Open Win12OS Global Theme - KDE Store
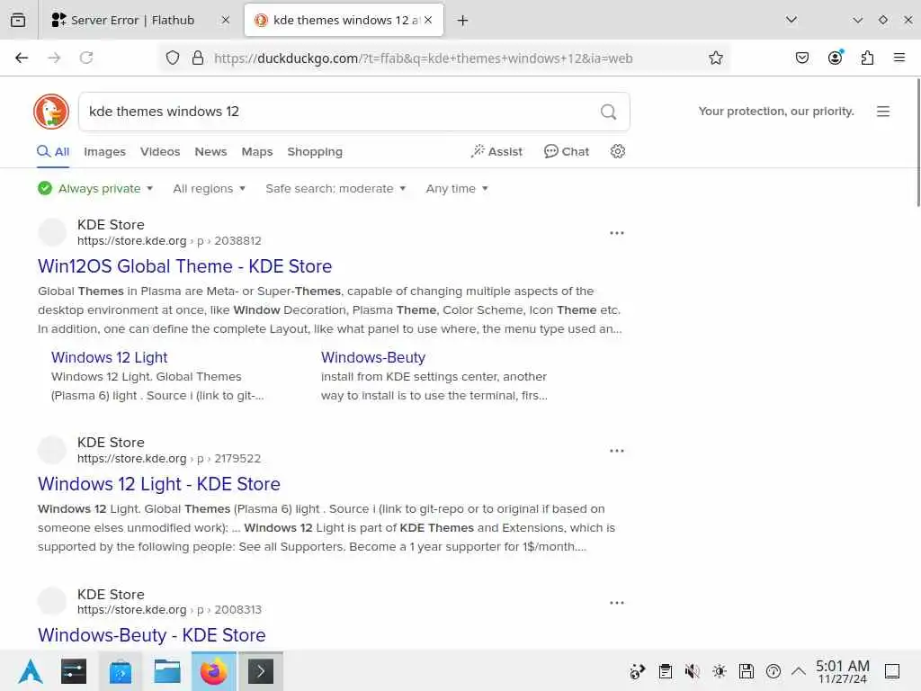This screenshot has width=921, height=691. (185, 266)
